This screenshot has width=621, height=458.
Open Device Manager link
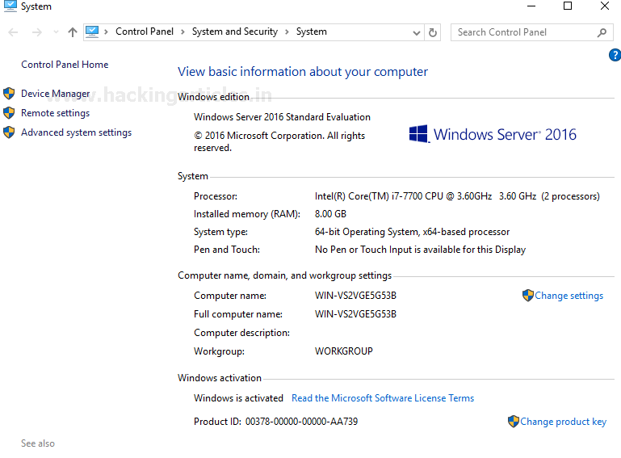tap(56, 94)
